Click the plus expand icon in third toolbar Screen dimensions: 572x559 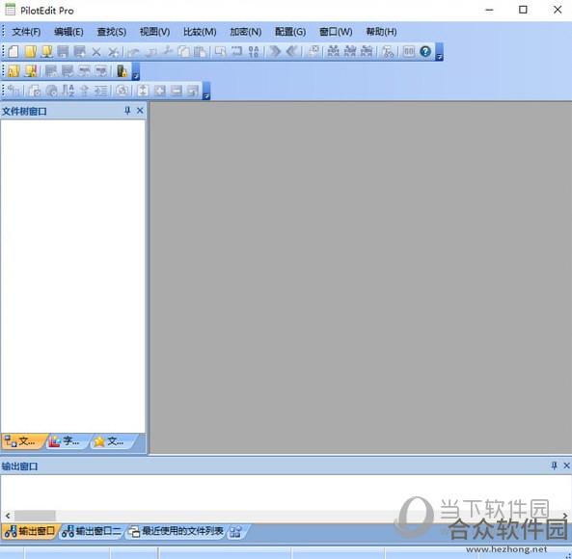[x=160, y=91]
